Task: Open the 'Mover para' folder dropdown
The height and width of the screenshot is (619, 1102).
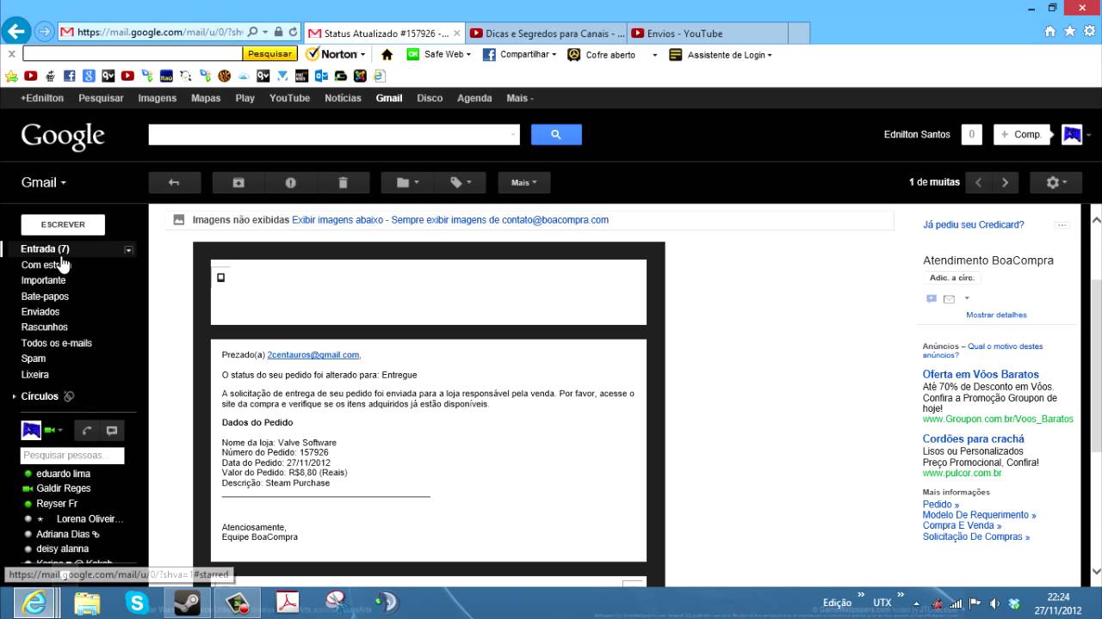Action: (x=407, y=182)
